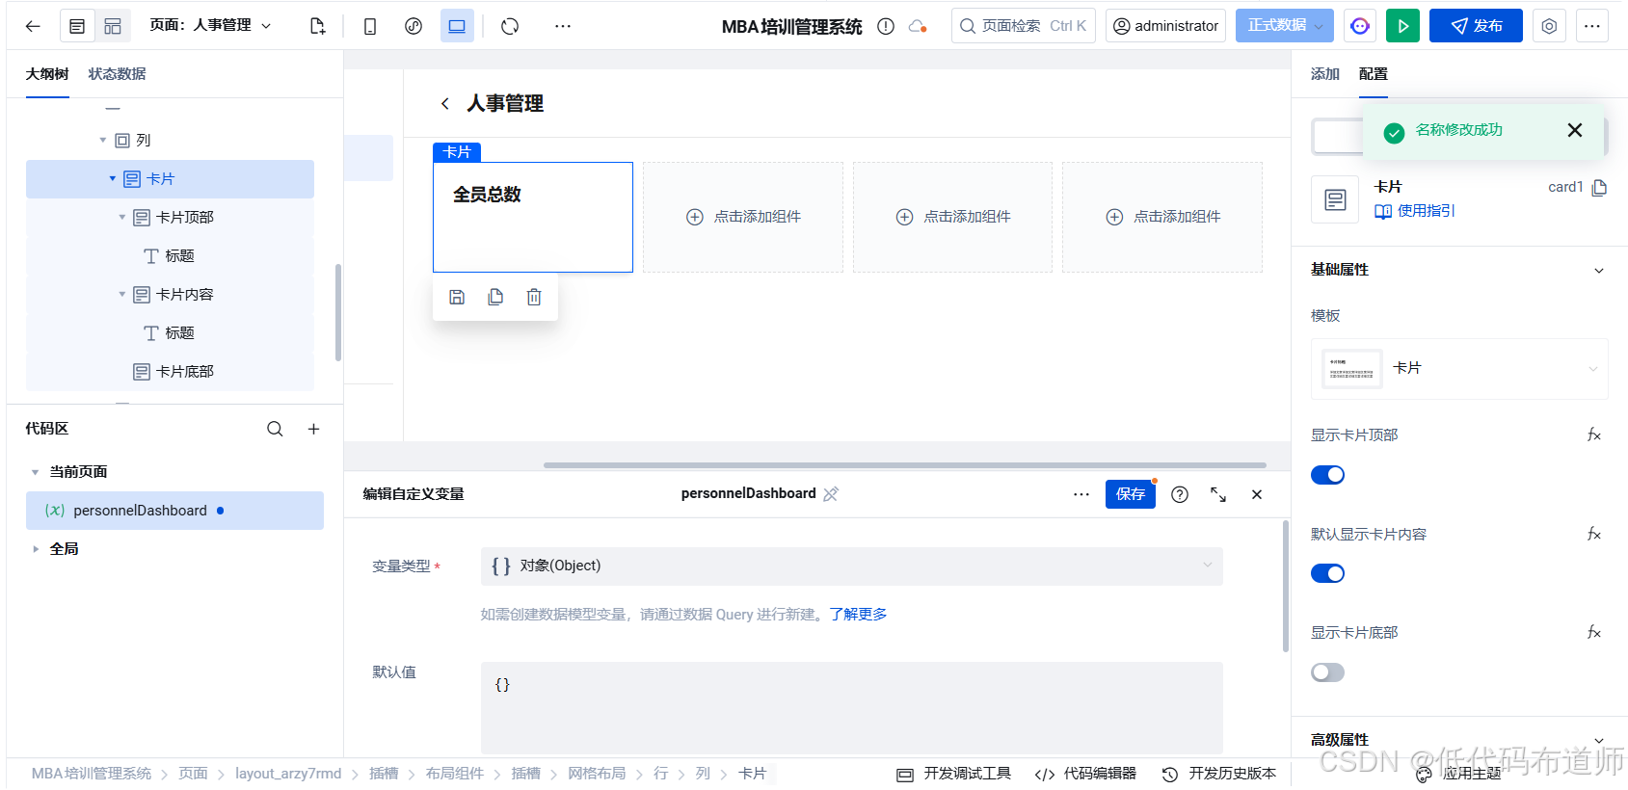Click the 发布 publish button
Screen dimensions: 1628x790
(x=1476, y=26)
